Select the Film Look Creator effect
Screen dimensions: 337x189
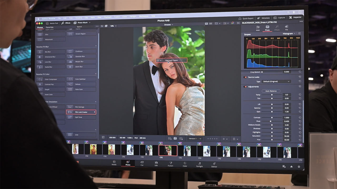pyautogui.click(x=81, y=112)
